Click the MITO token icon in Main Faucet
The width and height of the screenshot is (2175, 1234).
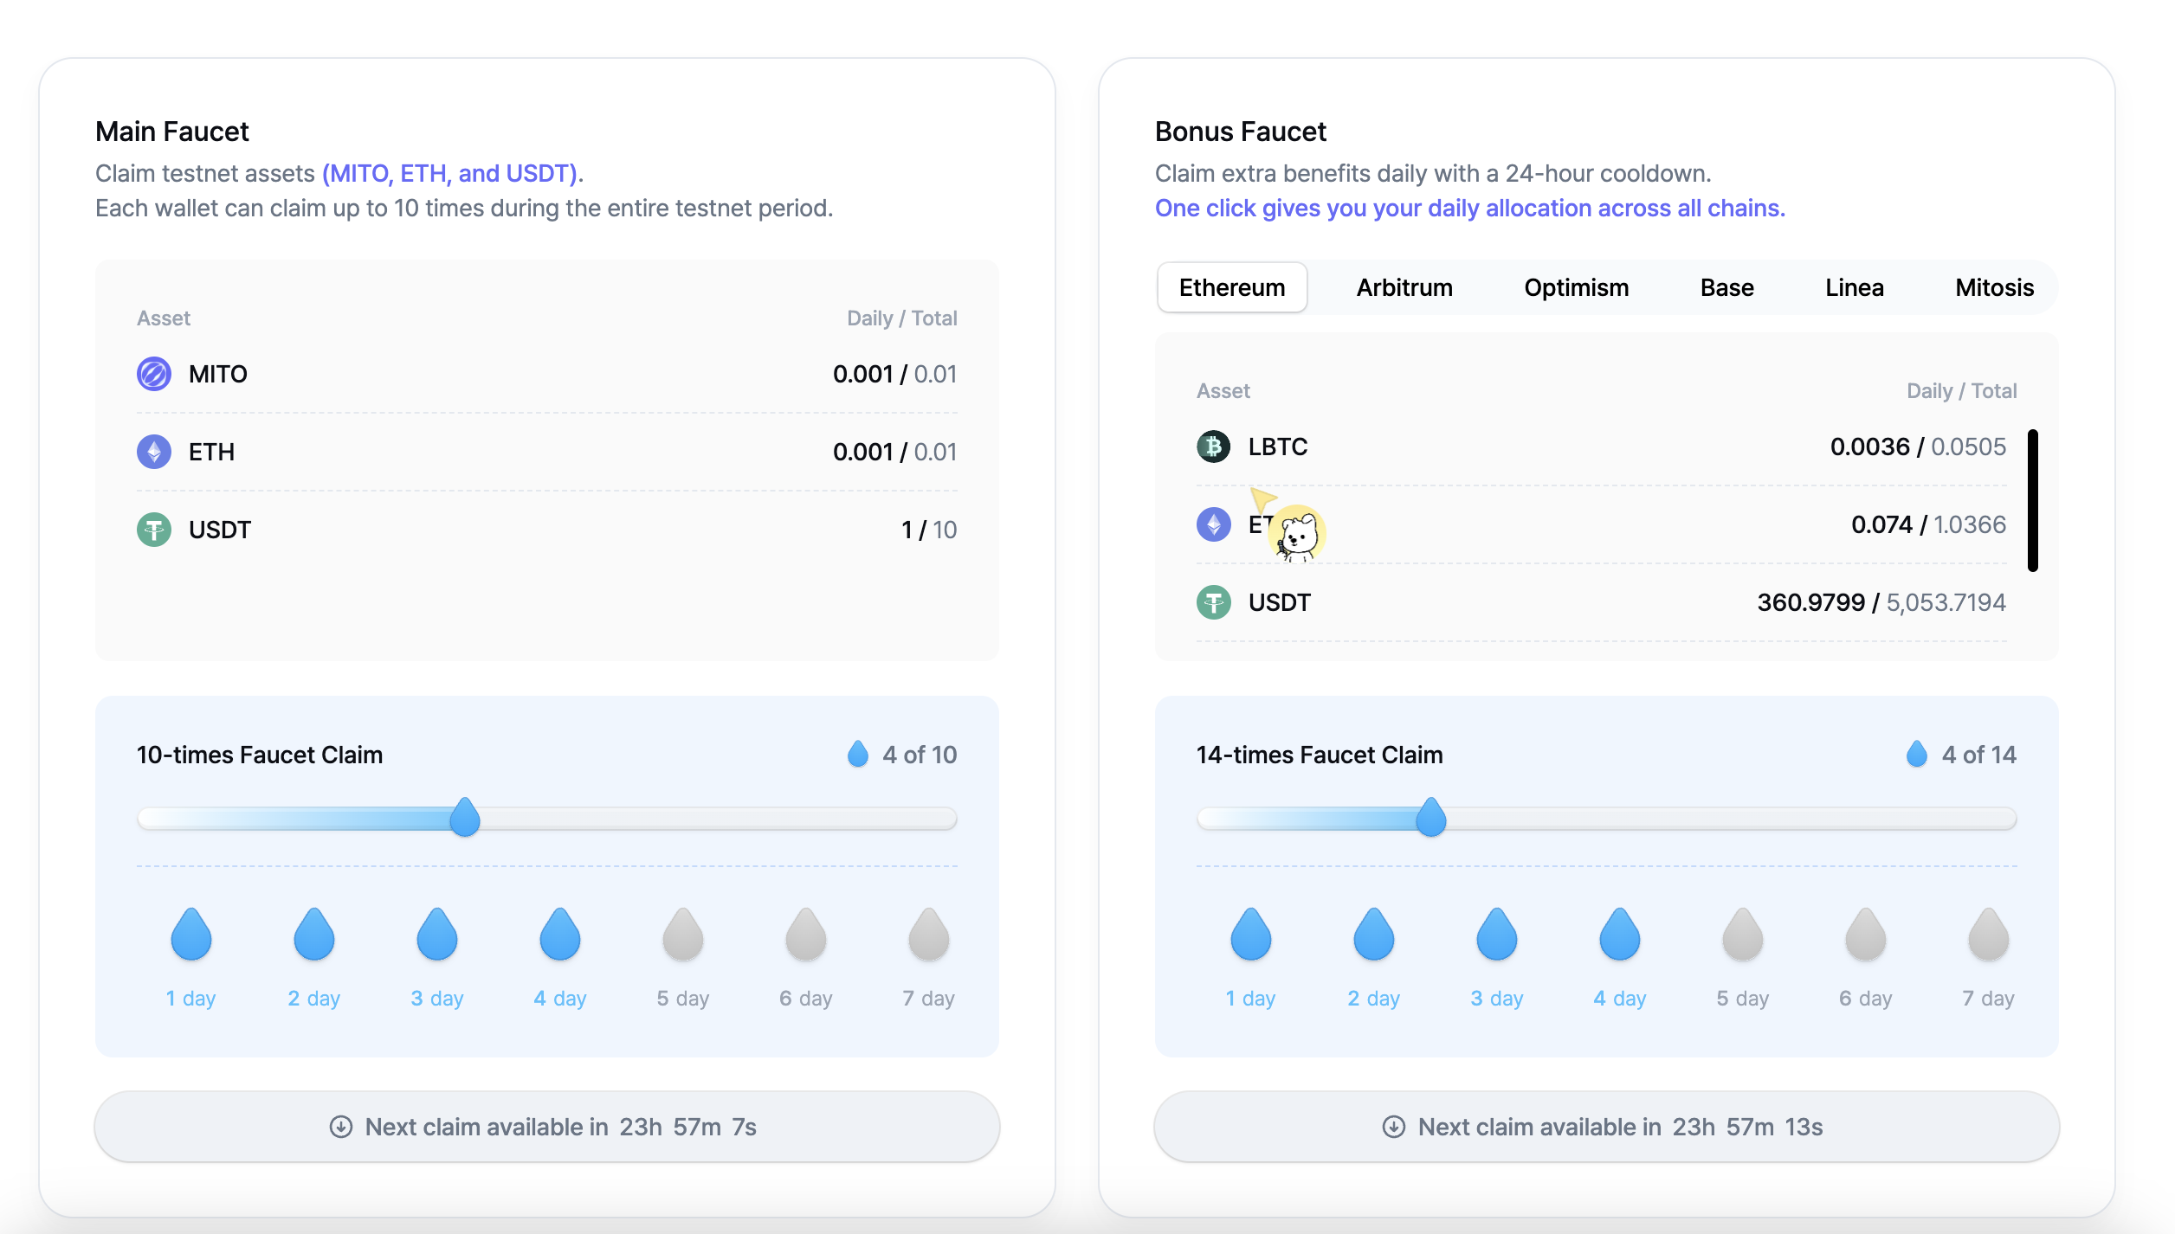(154, 374)
